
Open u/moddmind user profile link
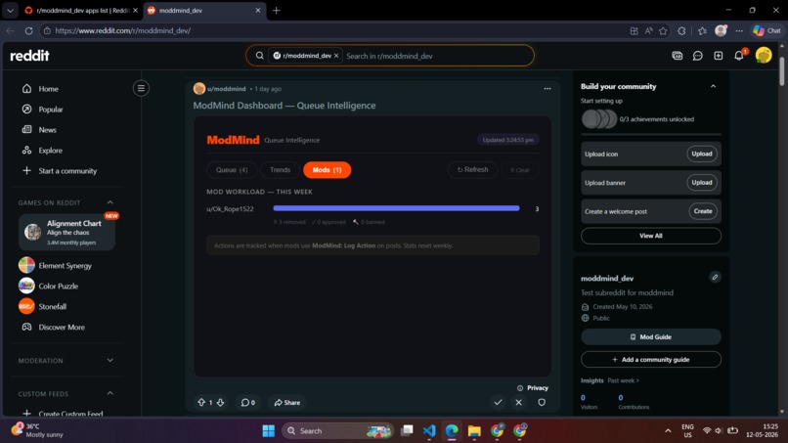tap(226, 88)
